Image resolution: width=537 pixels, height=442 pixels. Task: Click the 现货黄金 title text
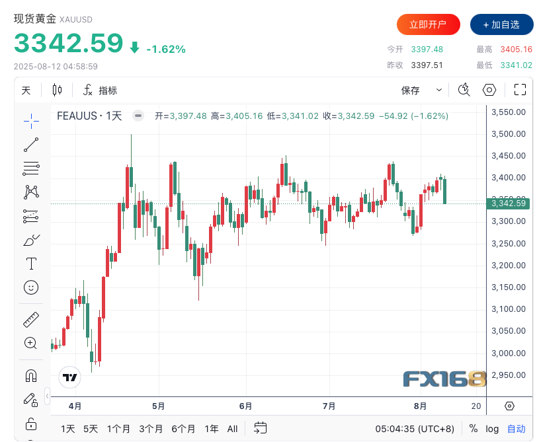pos(35,18)
